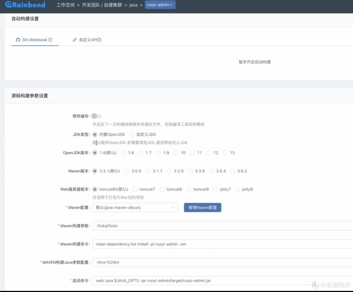353x292 pixels.
Task: Select tomcat9 web server
Action: [189, 189]
